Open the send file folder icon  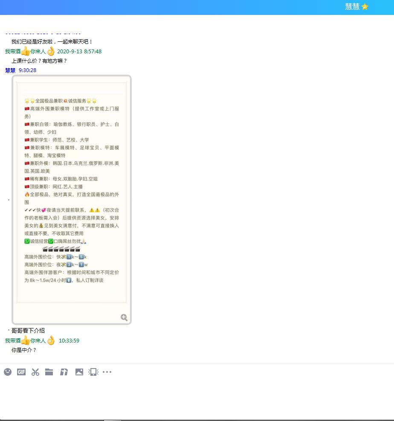[x=49, y=372]
